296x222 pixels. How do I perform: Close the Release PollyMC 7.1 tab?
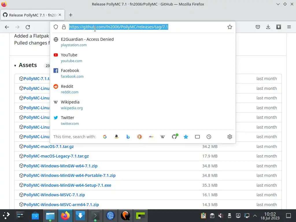[60, 15]
